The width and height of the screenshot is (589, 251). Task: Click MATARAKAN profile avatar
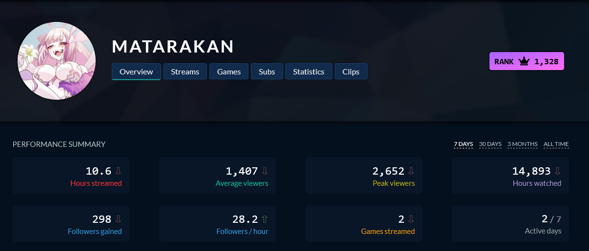point(57,61)
